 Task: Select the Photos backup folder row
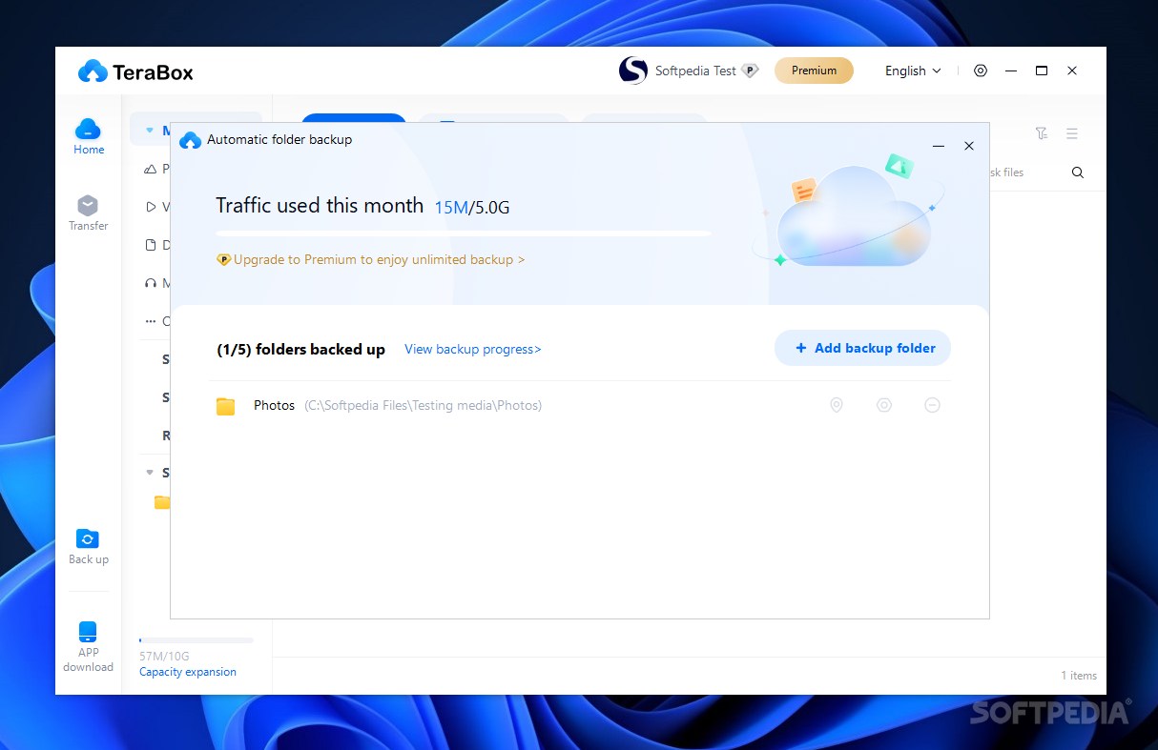(580, 405)
